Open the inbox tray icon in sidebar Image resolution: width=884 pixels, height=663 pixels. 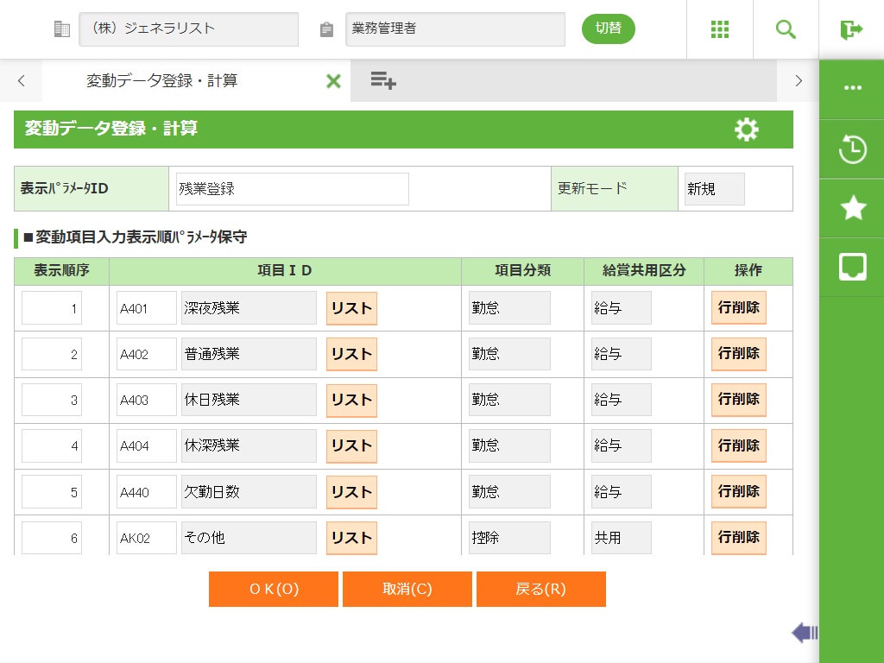tap(852, 267)
